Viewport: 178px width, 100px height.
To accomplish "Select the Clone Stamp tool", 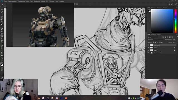I will tap(2, 31).
